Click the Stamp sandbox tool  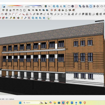point(63,10)
